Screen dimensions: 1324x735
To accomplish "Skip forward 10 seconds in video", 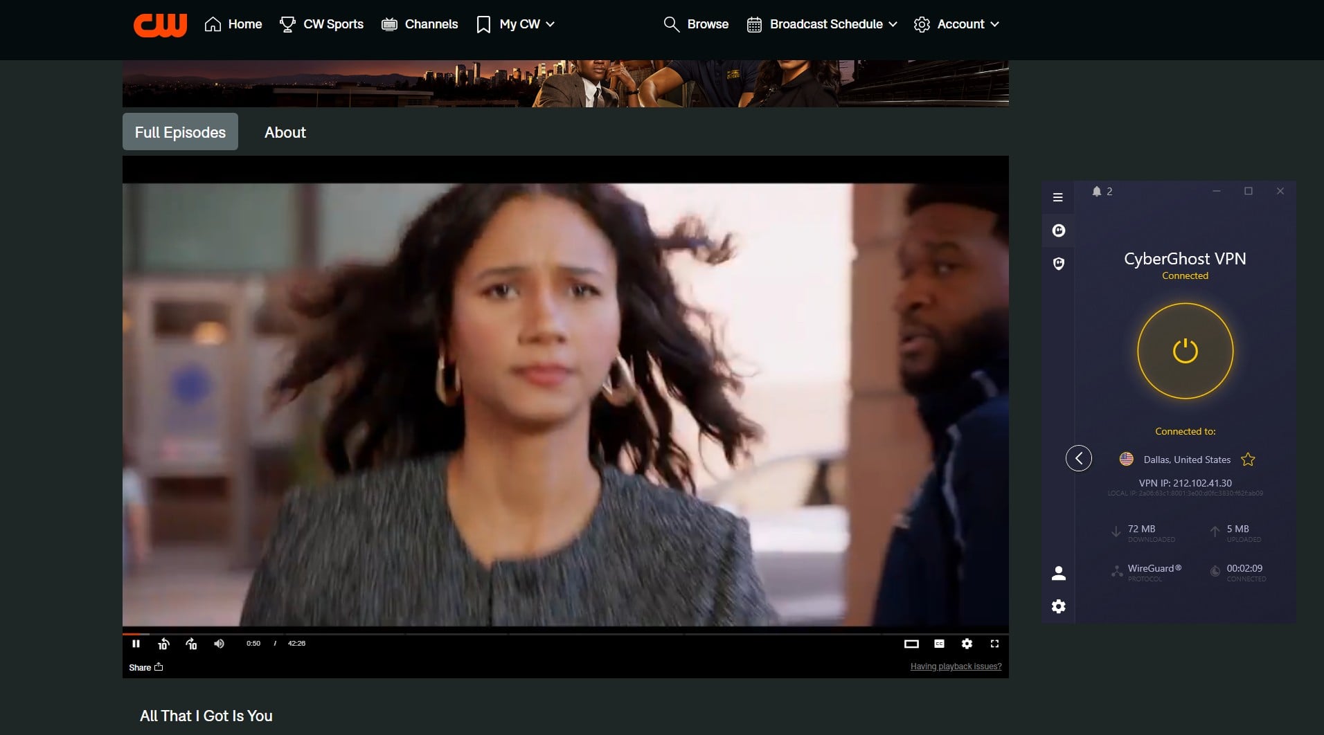I will [191, 644].
